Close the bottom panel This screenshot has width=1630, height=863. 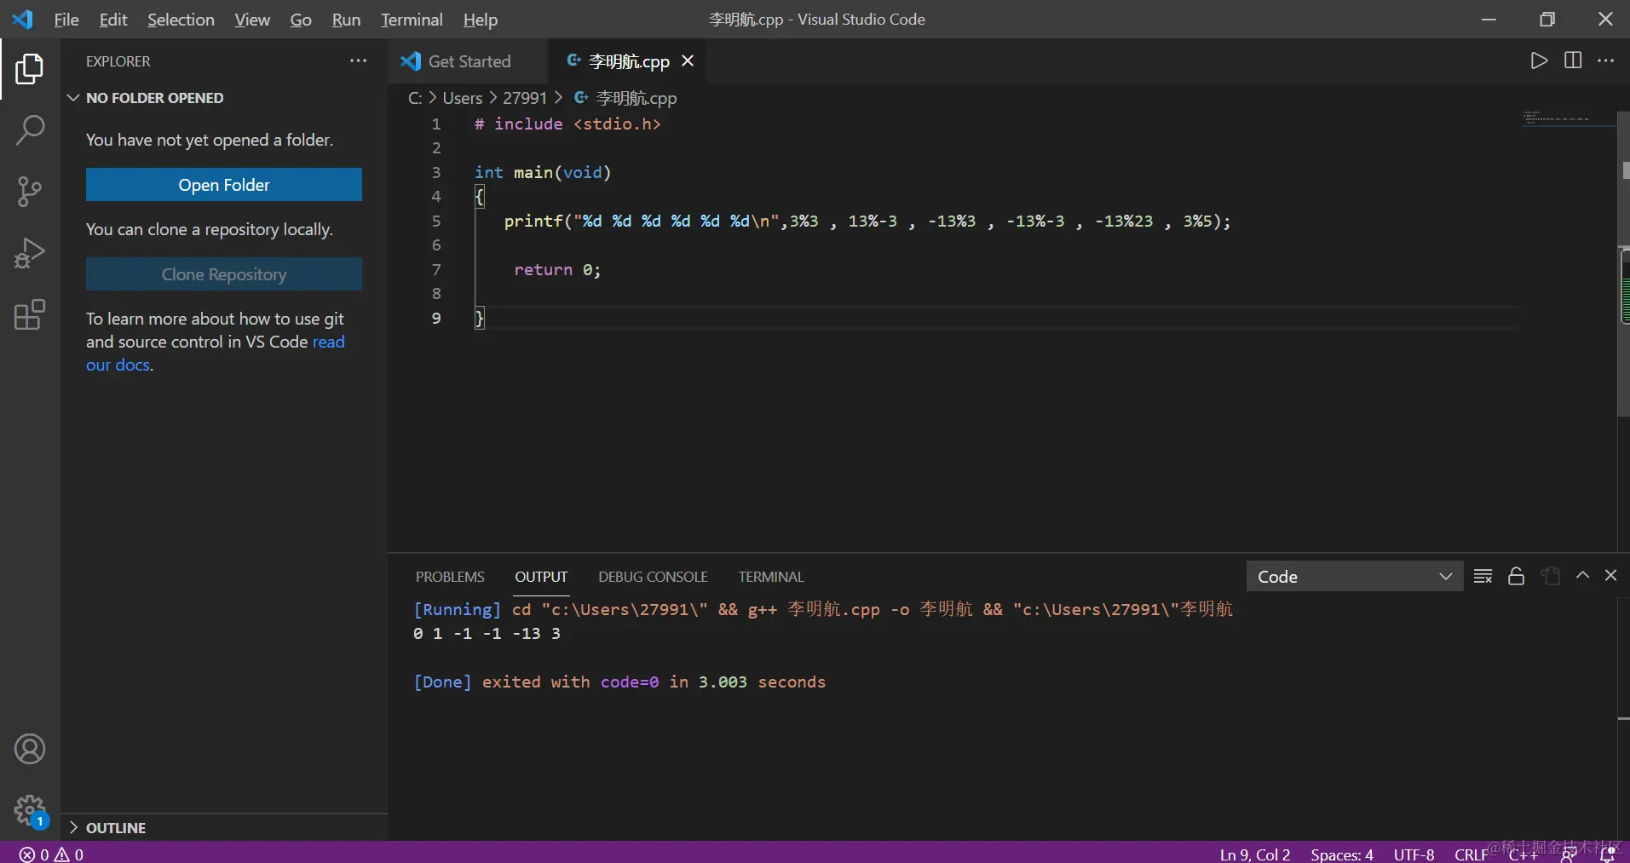tap(1610, 576)
